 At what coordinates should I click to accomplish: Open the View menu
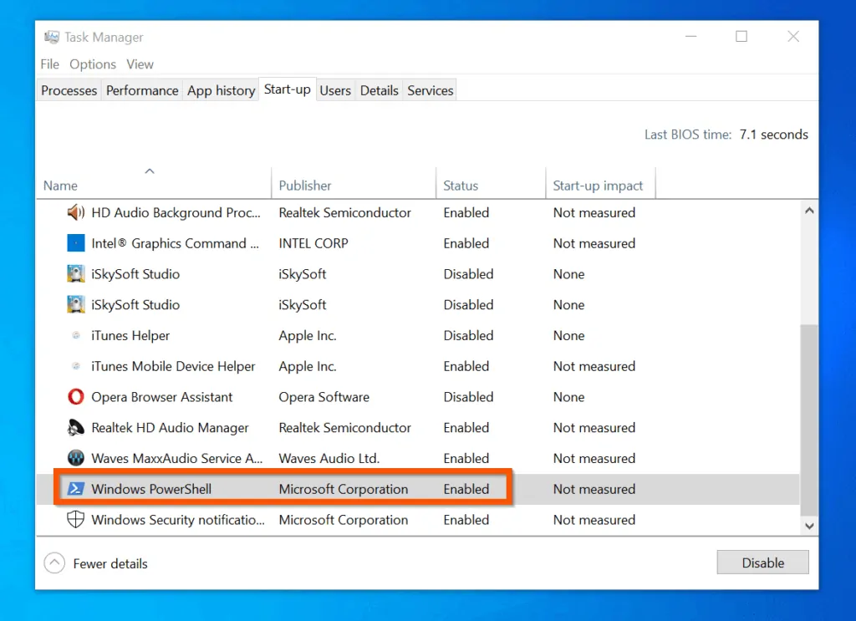click(x=140, y=64)
